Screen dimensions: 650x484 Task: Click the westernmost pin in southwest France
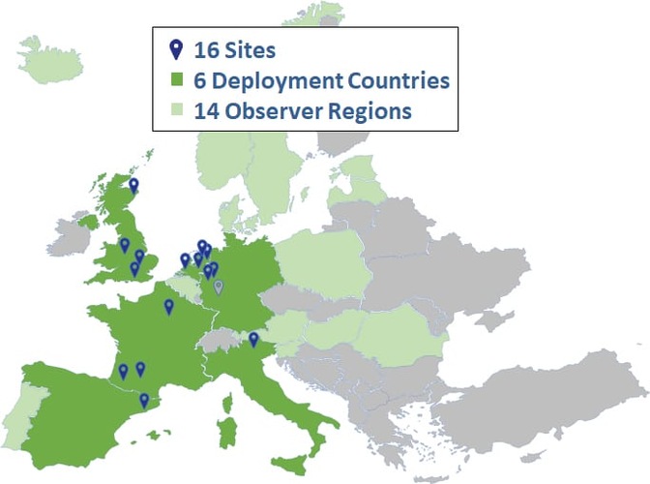point(123,371)
